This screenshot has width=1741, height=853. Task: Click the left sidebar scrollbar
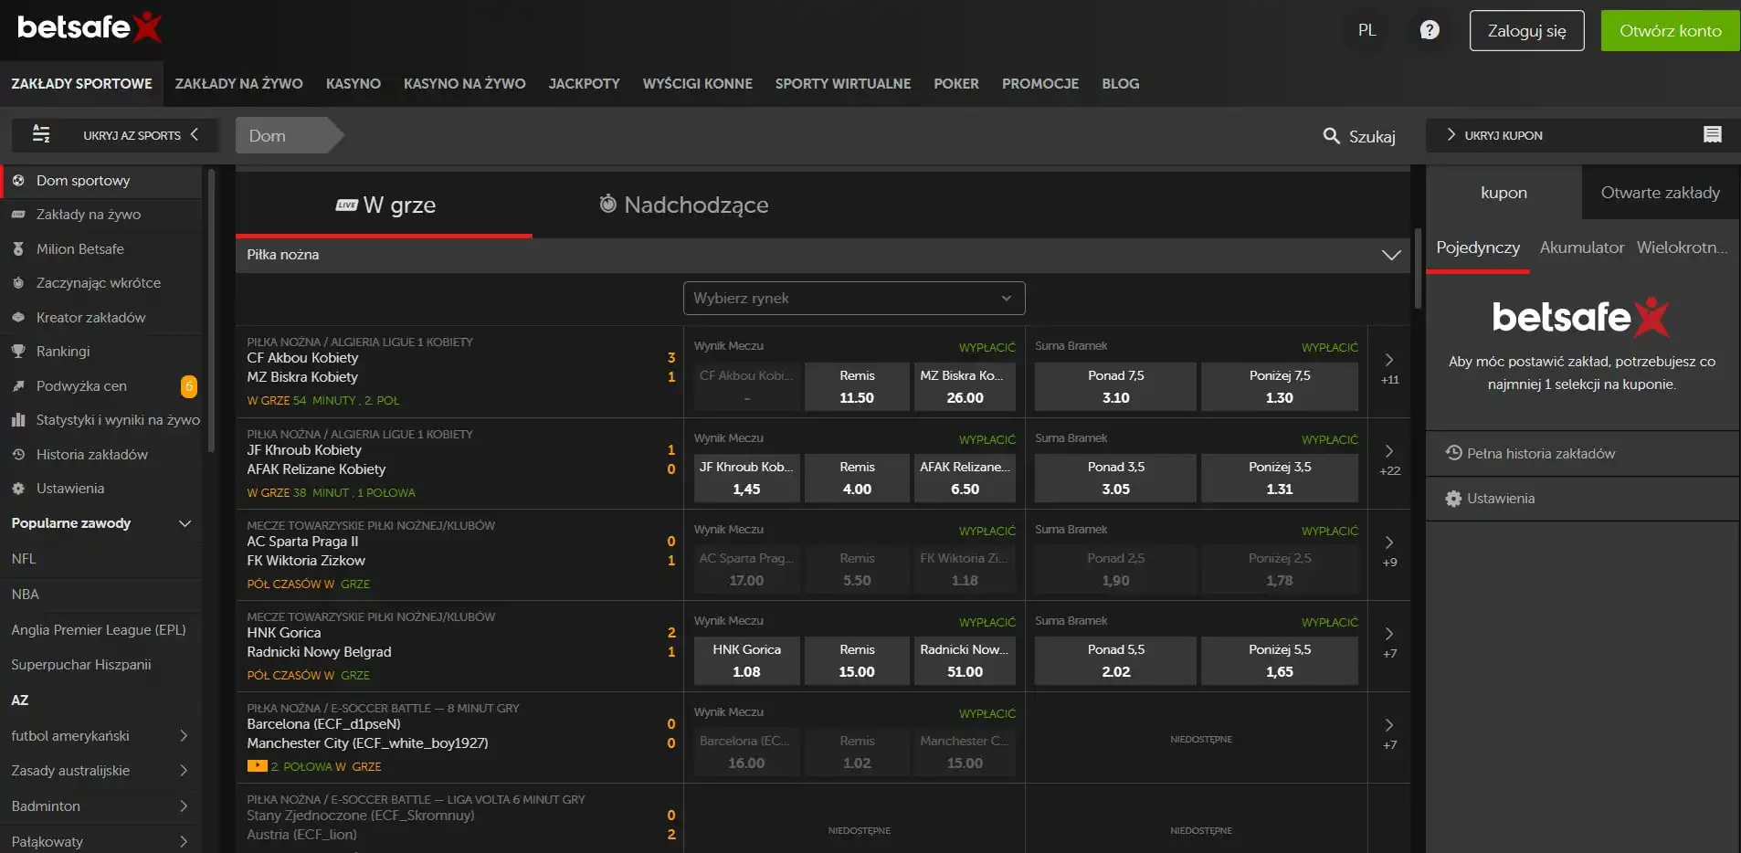(211, 311)
